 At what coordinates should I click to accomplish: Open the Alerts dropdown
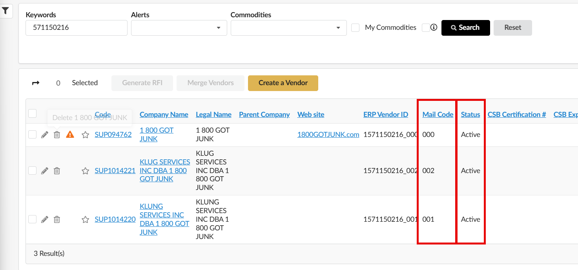[179, 28]
